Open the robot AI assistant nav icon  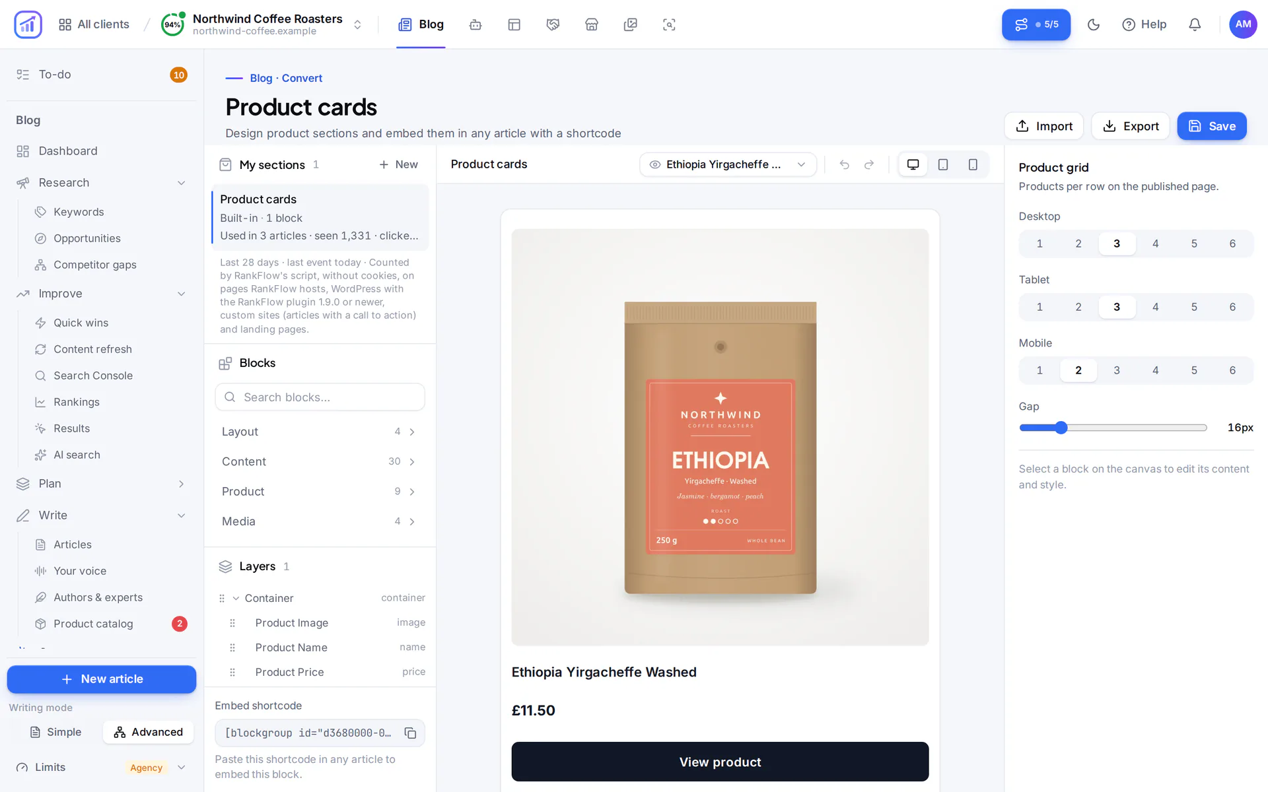[475, 24]
